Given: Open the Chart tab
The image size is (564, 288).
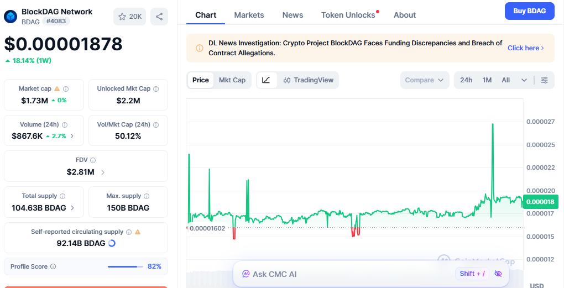Looking at the screenshot, I should point(206,15).
